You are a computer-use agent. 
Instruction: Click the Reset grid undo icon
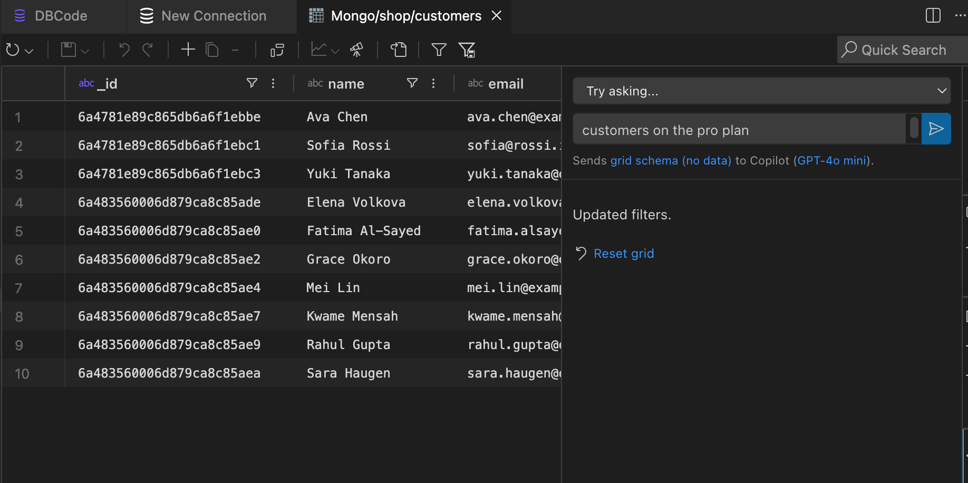581,254
